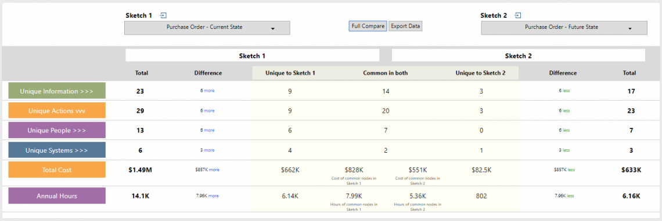This screenshot has width=662, height=221.
Task: Click '$857K less' in Total Cost row
Action: click(564, 170)
